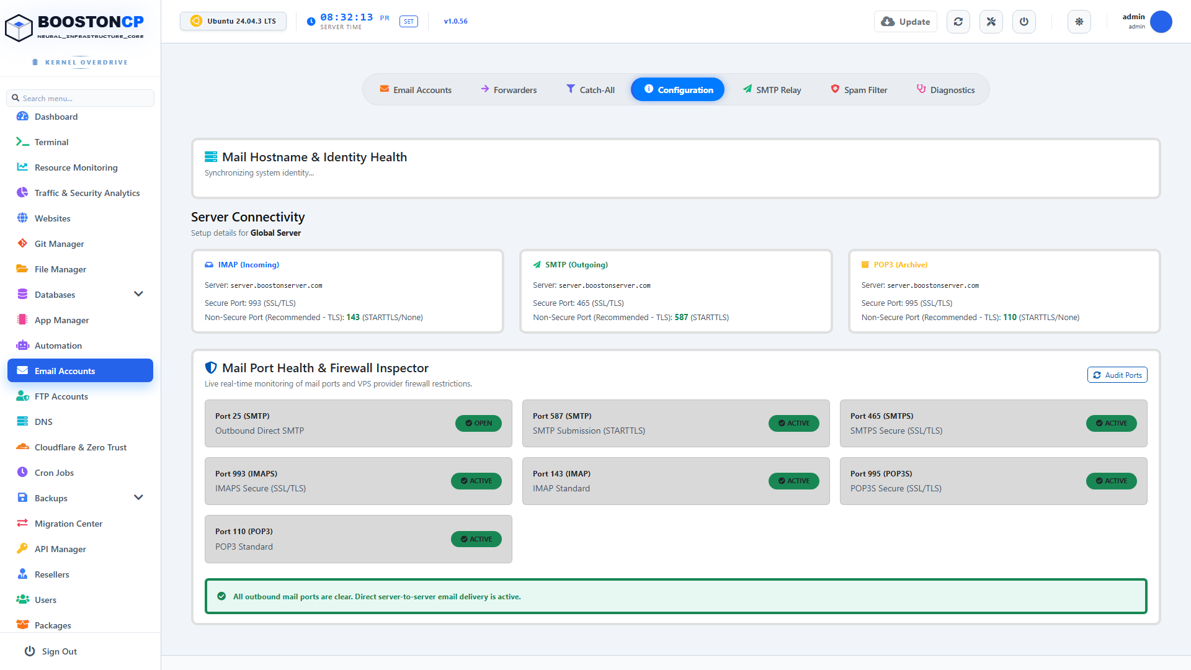1191x670 pixels.
Task: Click the Update button
Action: [x=906, y=22]
